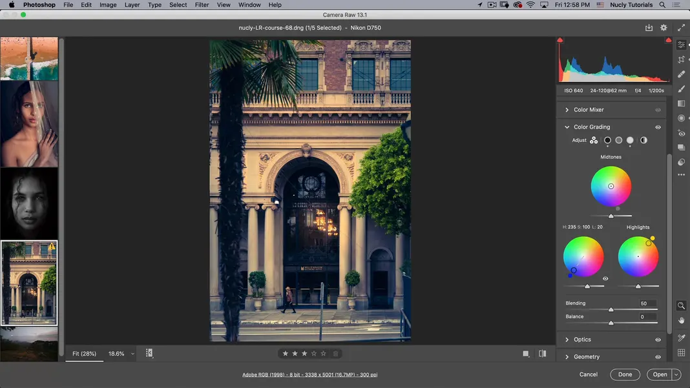Click the Blending value field
The image size is (690, 388).
[647, 303]
